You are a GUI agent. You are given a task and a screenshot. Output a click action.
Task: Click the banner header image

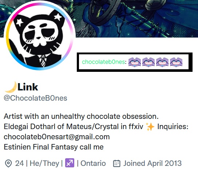[136, 19]
